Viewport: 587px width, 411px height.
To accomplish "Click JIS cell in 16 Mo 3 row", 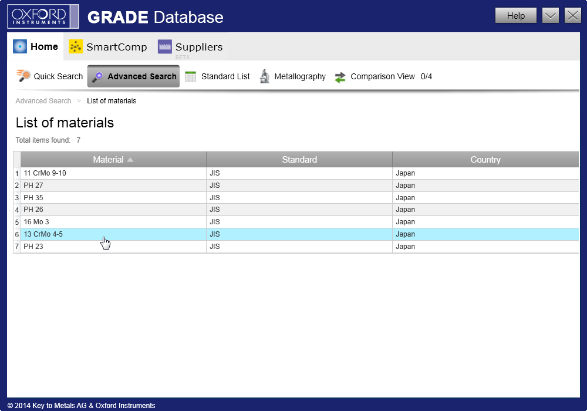I will pos(299,222).
